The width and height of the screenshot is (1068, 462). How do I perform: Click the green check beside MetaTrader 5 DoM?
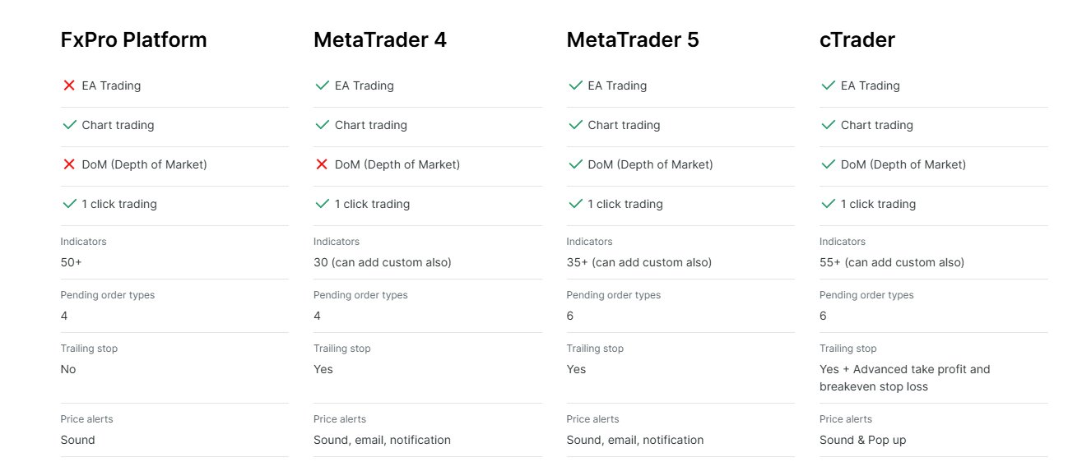tap(575, 164)
